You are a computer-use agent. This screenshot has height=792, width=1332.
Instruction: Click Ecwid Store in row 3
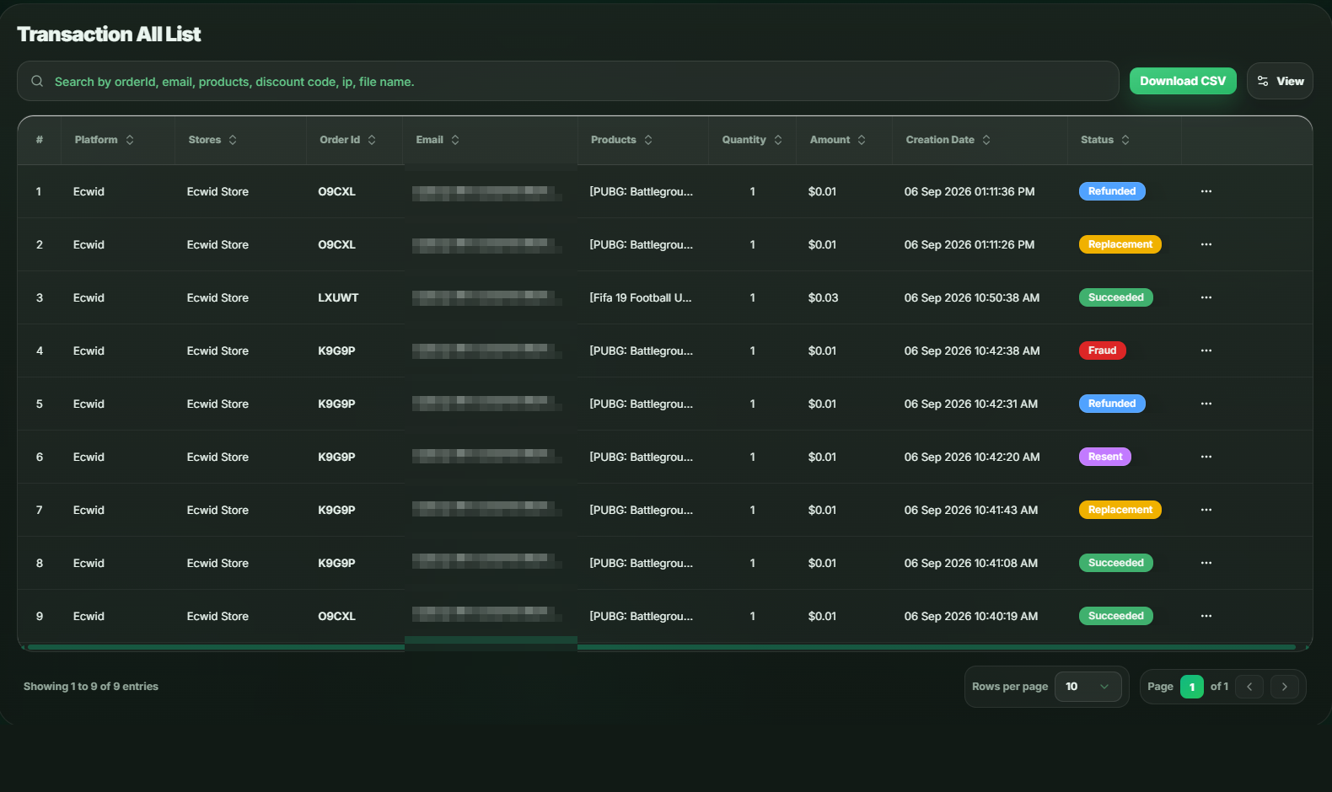coord(218,297)
